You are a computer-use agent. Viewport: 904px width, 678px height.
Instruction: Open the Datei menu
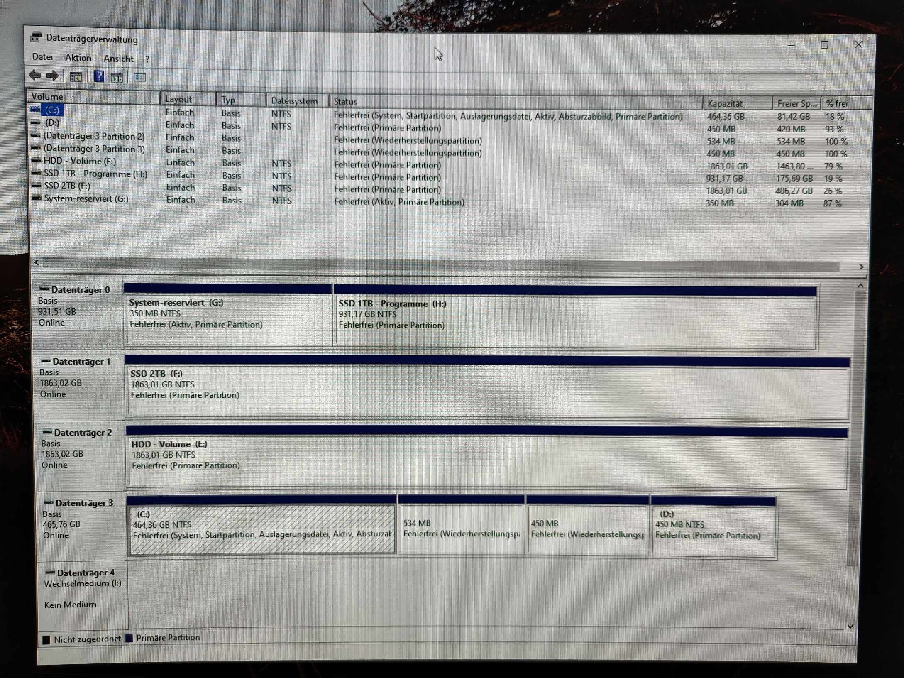pos(42,57)
